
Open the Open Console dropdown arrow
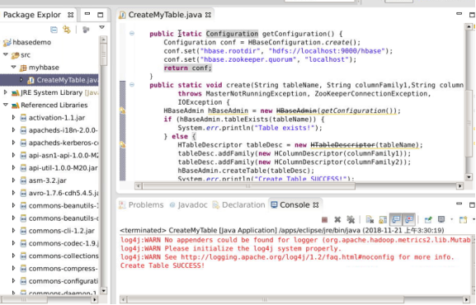[x=474, y=219]
